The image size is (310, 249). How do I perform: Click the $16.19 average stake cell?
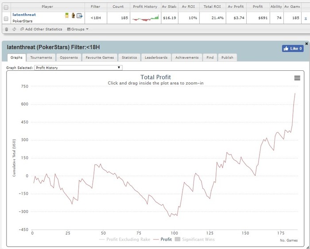[170, 18]
